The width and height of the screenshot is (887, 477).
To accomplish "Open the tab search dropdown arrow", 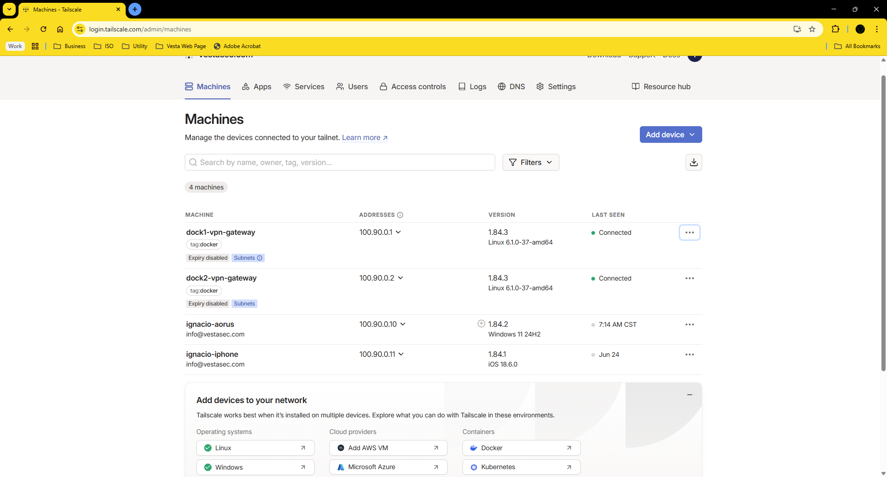I will pyautogui.click(x=9, y=9).
